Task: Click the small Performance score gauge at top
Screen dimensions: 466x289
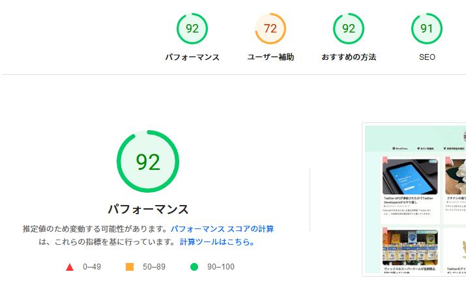Action: click(x=192, y=29)
